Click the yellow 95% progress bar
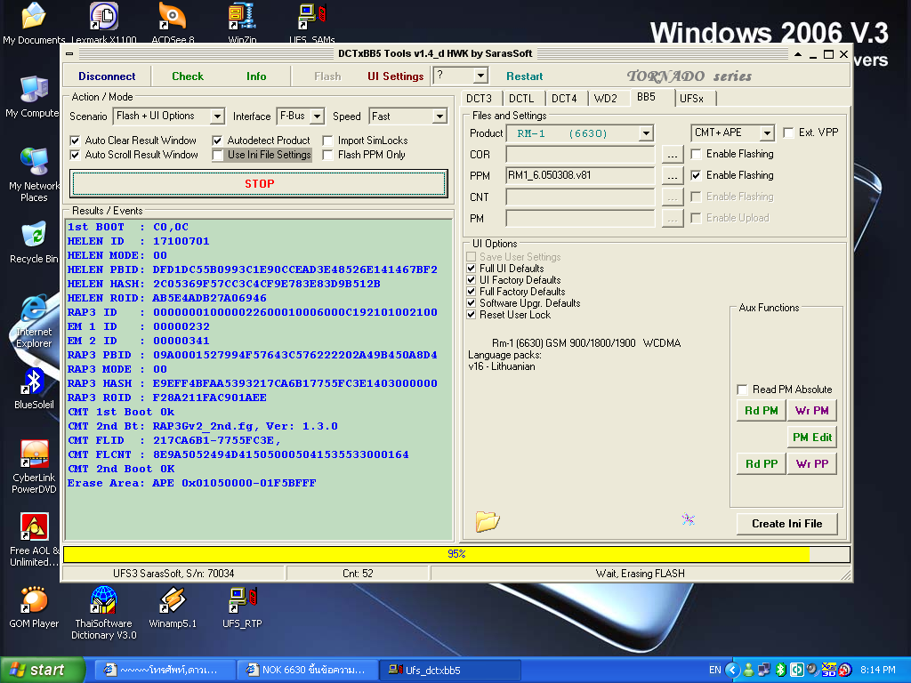This screenshot has width=911, height=683. [x=456, y=554]
